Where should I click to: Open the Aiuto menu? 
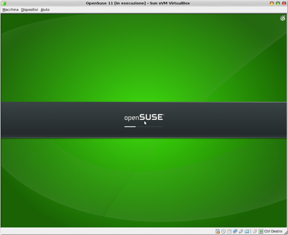pyautogui.click(x=45, y=10)
